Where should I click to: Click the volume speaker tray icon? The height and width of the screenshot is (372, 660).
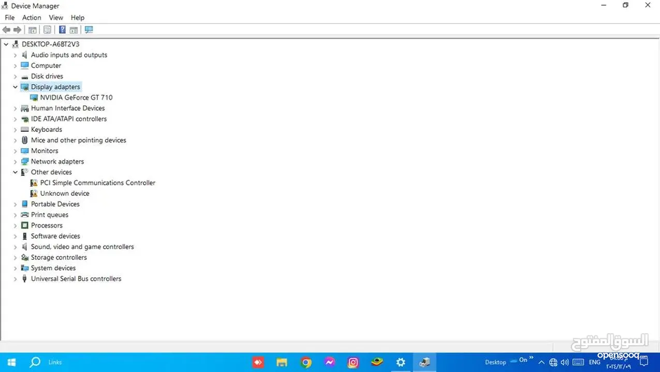click(565, 362)
